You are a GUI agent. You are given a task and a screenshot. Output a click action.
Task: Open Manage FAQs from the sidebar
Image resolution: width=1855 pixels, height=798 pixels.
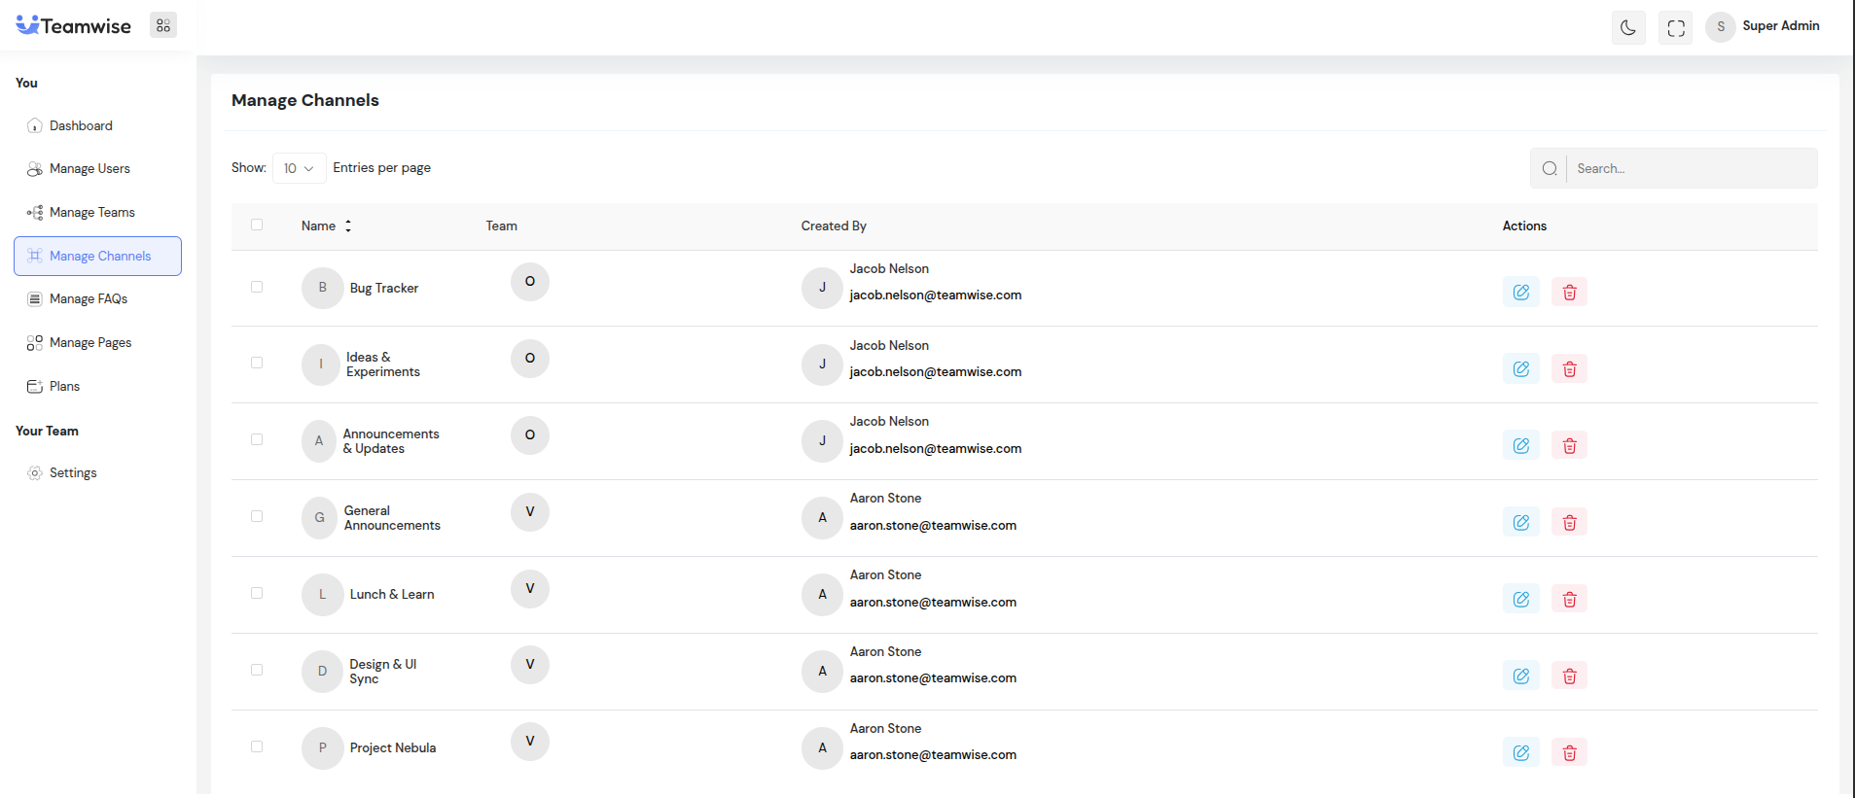coord(89,299)
